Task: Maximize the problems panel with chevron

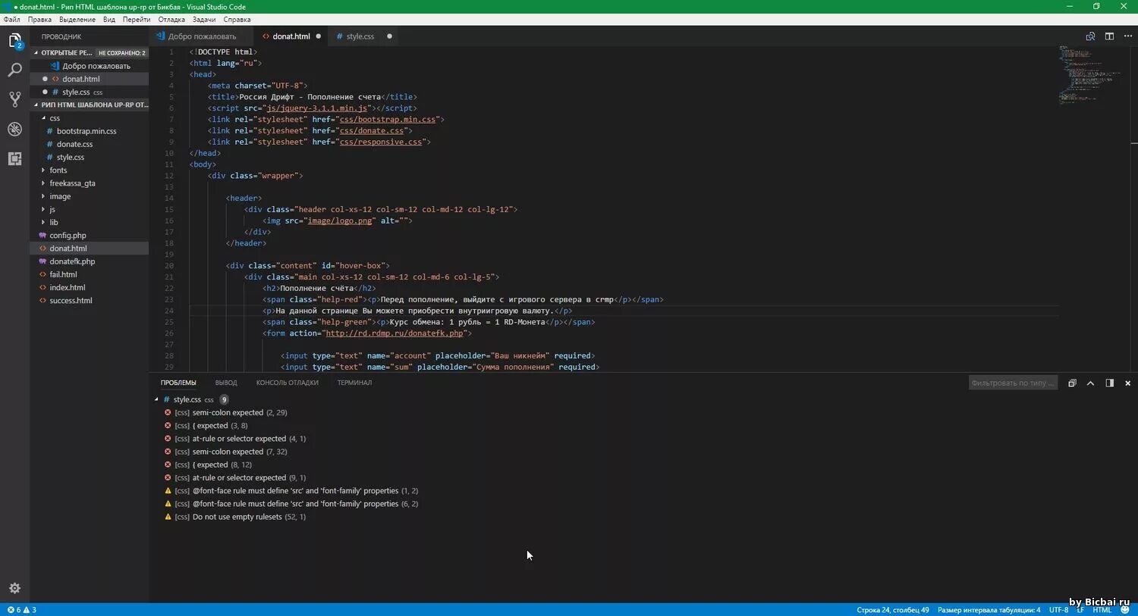Action: 1090,383
